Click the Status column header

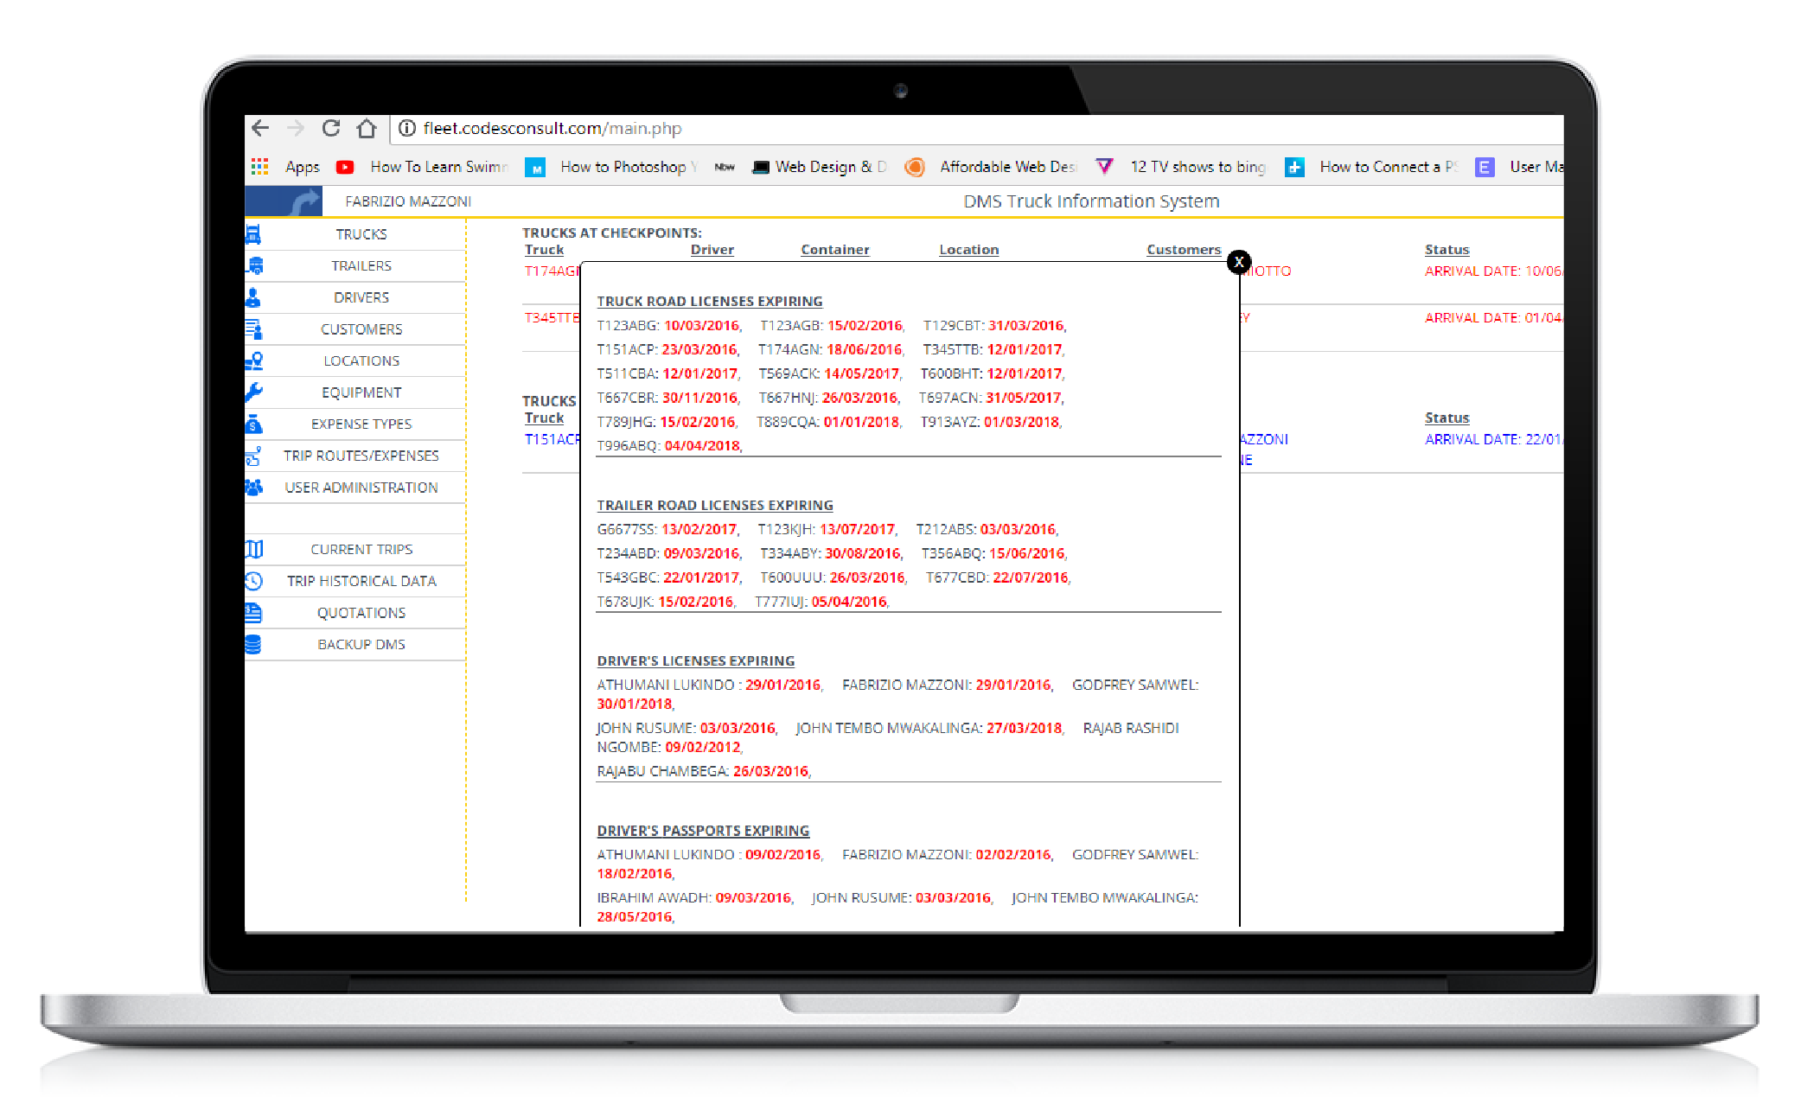pos(1447,249)
